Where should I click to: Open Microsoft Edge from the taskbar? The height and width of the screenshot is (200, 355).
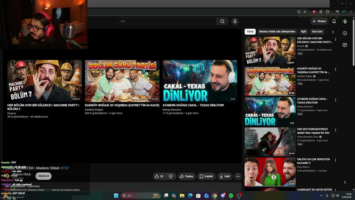point(190,196)
